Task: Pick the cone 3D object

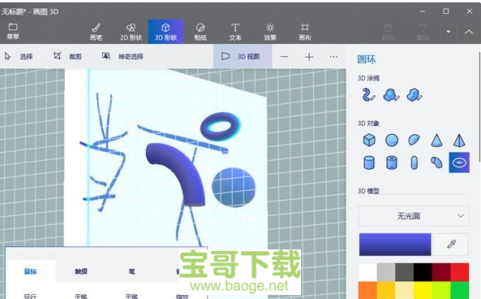Action: tap(436, 140)
